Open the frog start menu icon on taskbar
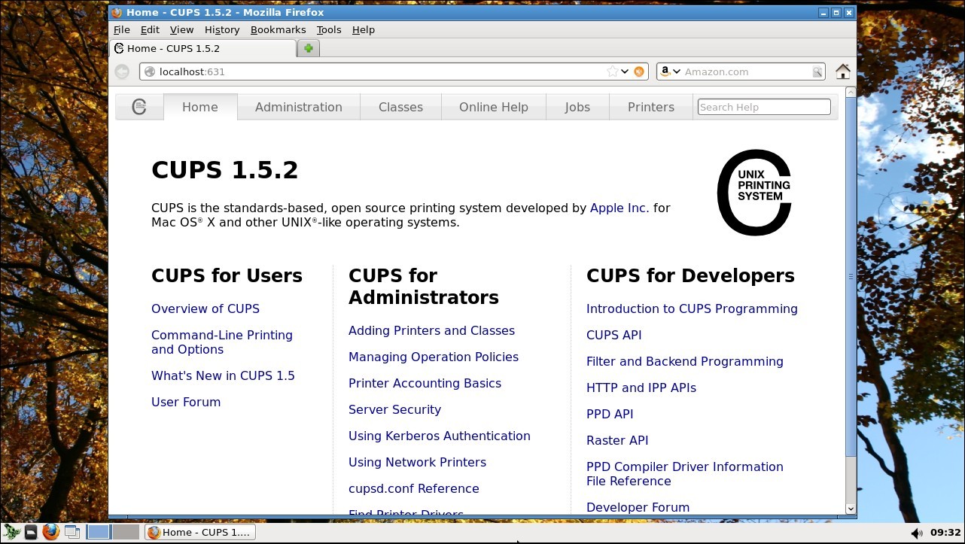This screenshot has height=544, width=965. click(11, 533)
